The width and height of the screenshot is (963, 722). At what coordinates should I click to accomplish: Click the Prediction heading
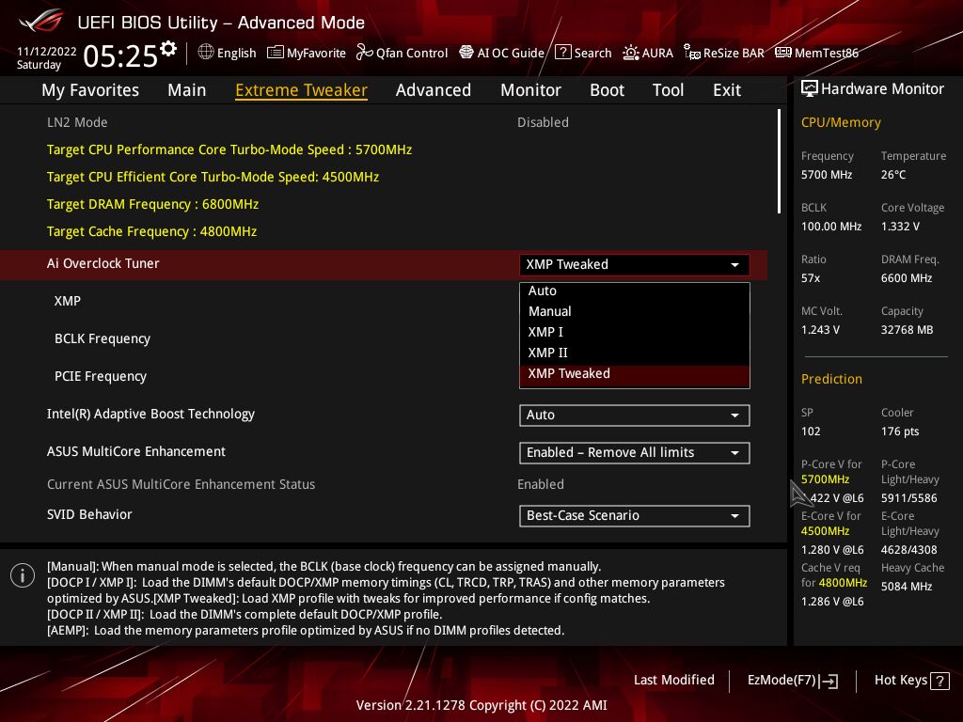[831, 379]
